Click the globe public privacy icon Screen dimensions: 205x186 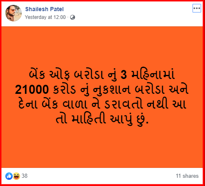tap(73, 17)
